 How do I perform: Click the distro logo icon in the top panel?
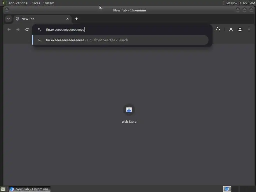4,3
